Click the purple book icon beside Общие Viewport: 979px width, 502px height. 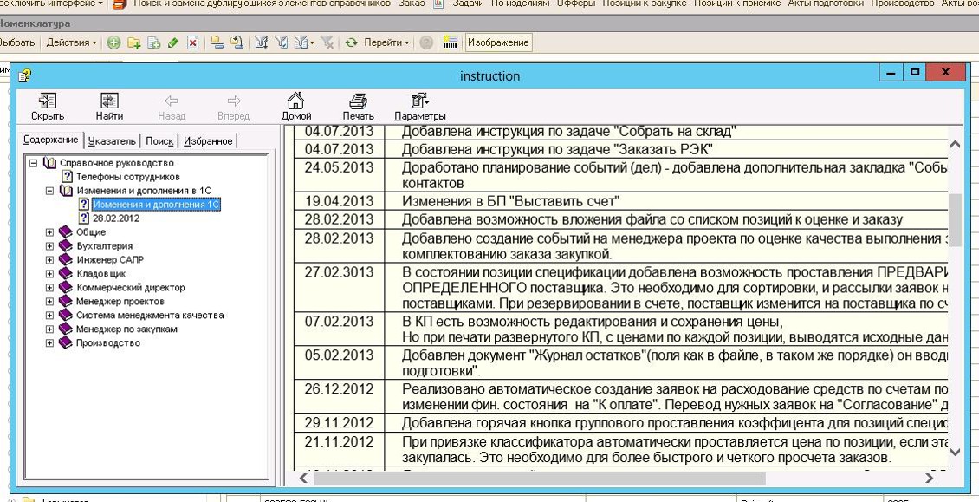coord(66,232)
